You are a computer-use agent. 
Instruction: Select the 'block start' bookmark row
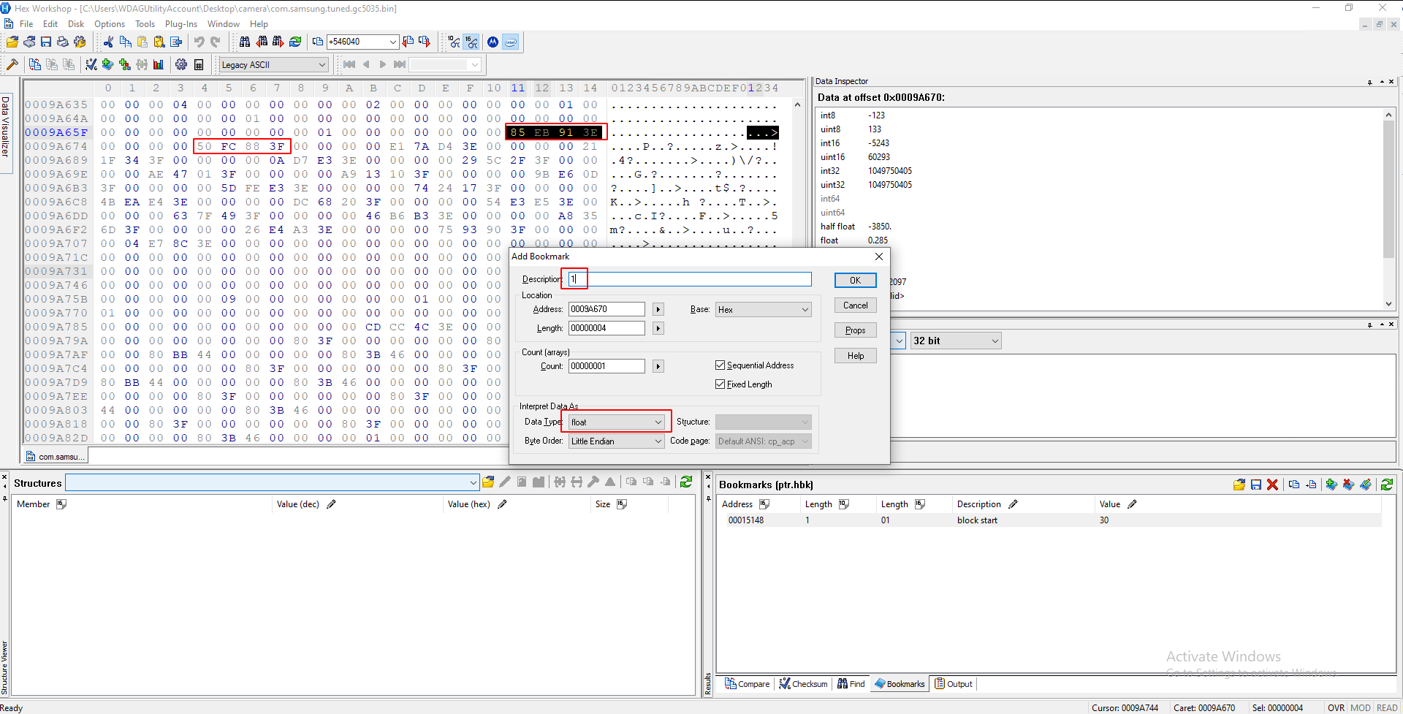pyautogui.click(x=1049, y=520)
